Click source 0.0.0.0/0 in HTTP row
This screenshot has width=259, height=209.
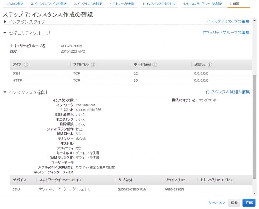tap(201, 81)
